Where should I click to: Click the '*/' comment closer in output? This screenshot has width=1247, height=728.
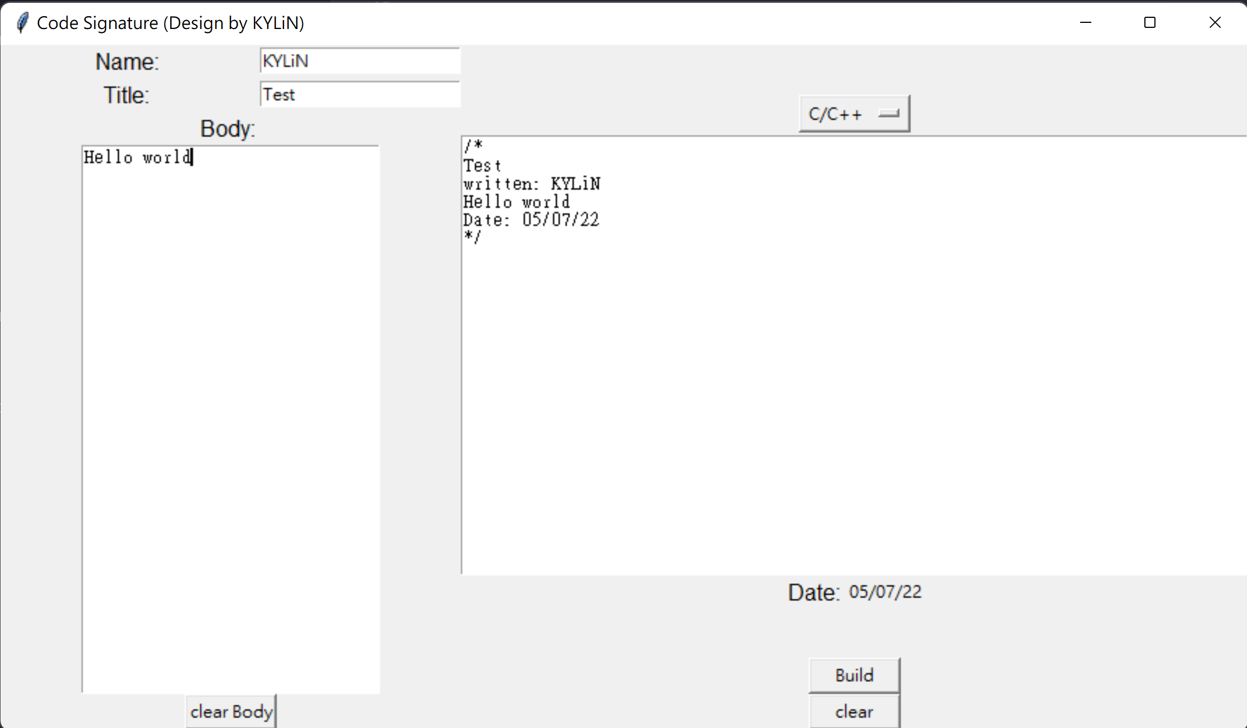pyautogui.click(x=472, y=237)
